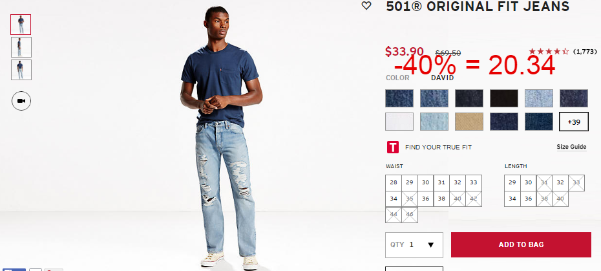The image size is (601, 271).
Task: Select the white color swatch
Action: coord(399,122)
